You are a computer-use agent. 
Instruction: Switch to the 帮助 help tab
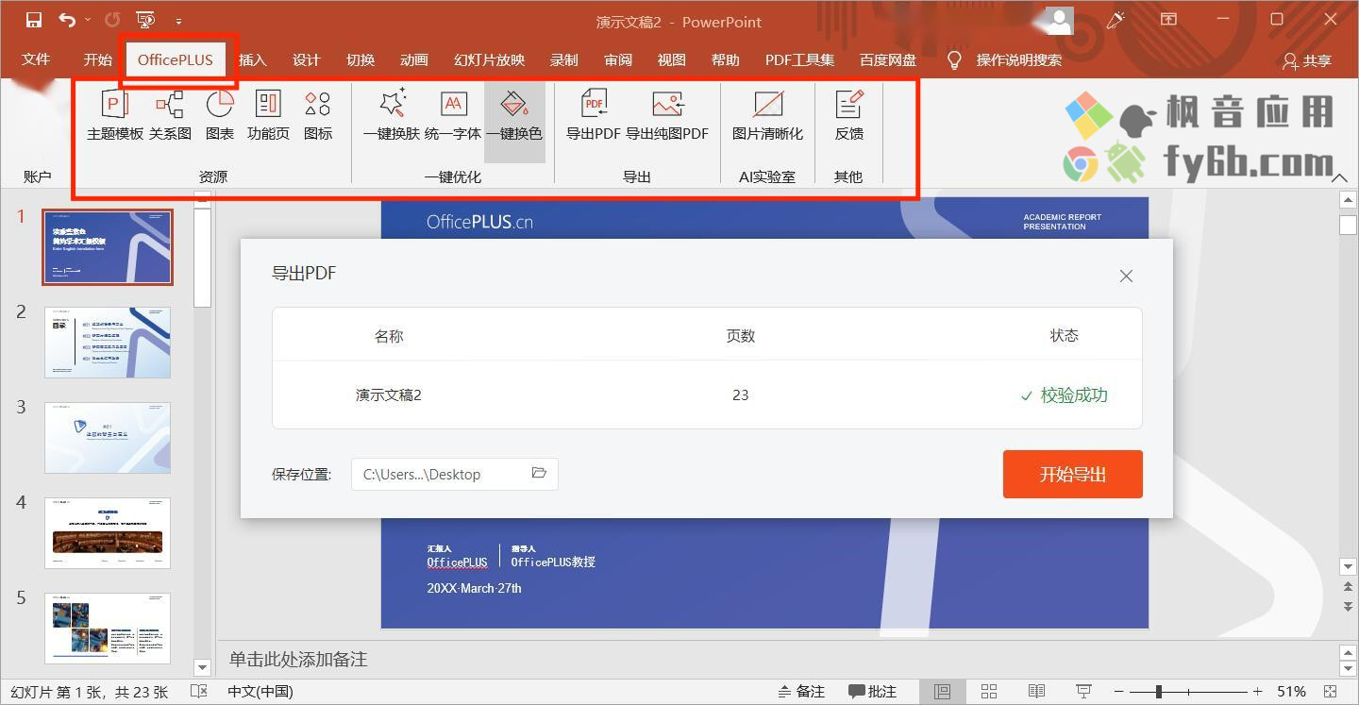[x=726, y=59]
